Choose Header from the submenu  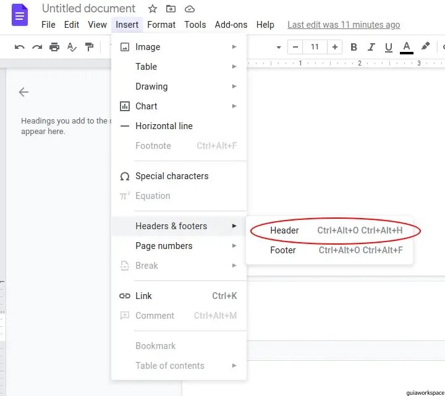pyautogui.click(x=329, y=230)
